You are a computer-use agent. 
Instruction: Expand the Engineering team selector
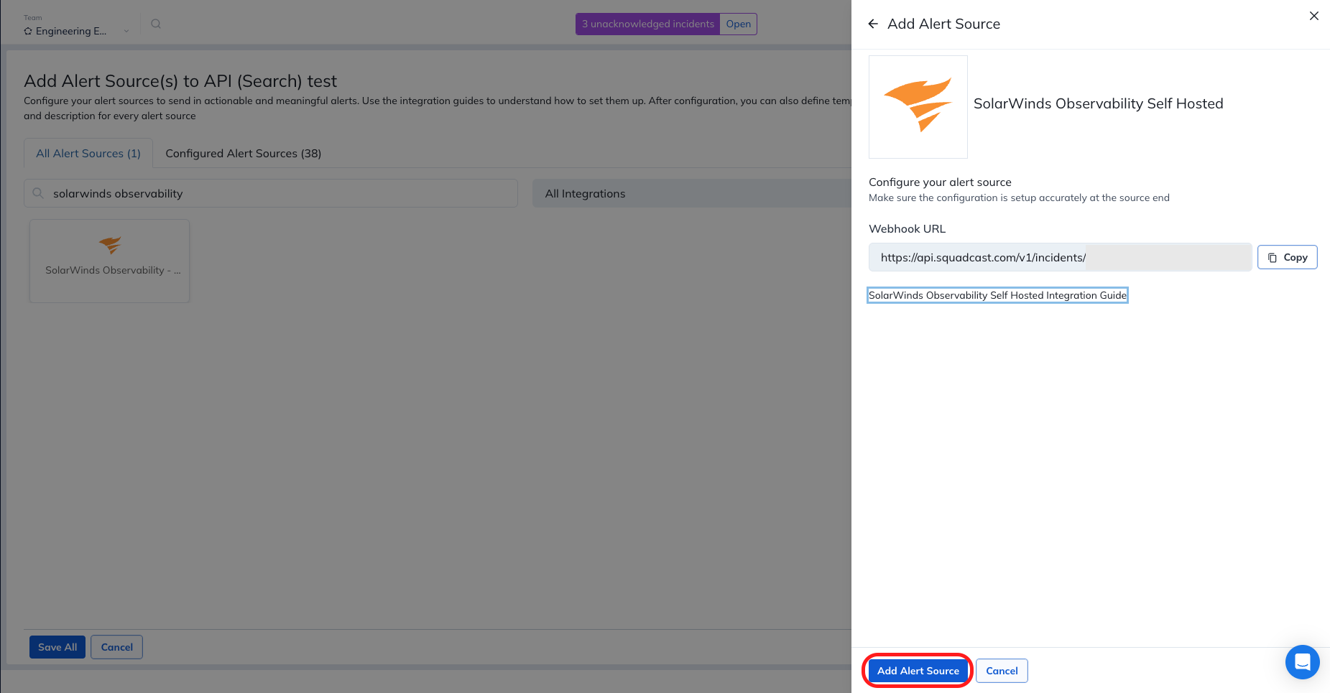[x=75, y=30]
